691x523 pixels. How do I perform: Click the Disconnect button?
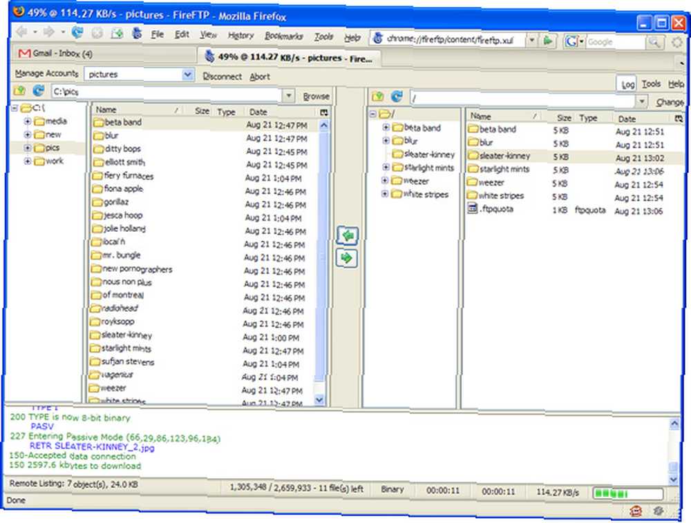click(x=222, y=77)
